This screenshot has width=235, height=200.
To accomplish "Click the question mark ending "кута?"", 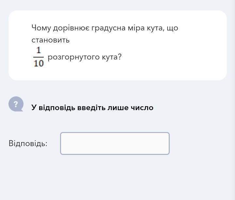I will pos(119,57).
